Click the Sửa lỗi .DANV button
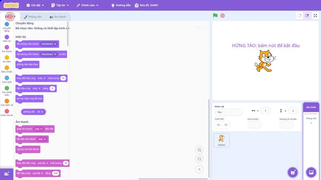 click(146, 5)
